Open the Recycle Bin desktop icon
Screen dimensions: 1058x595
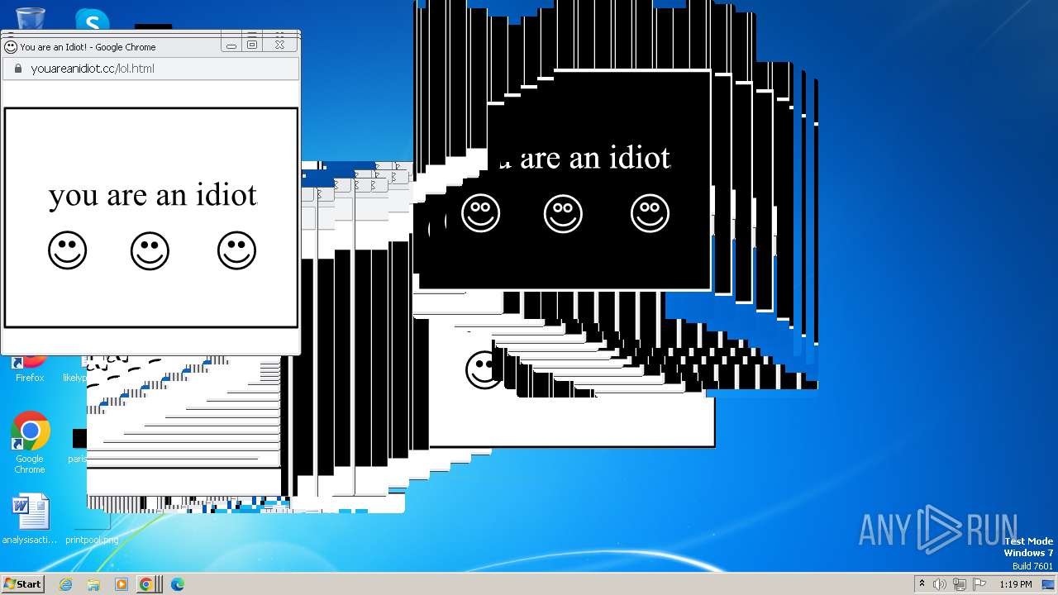(30, 17)
